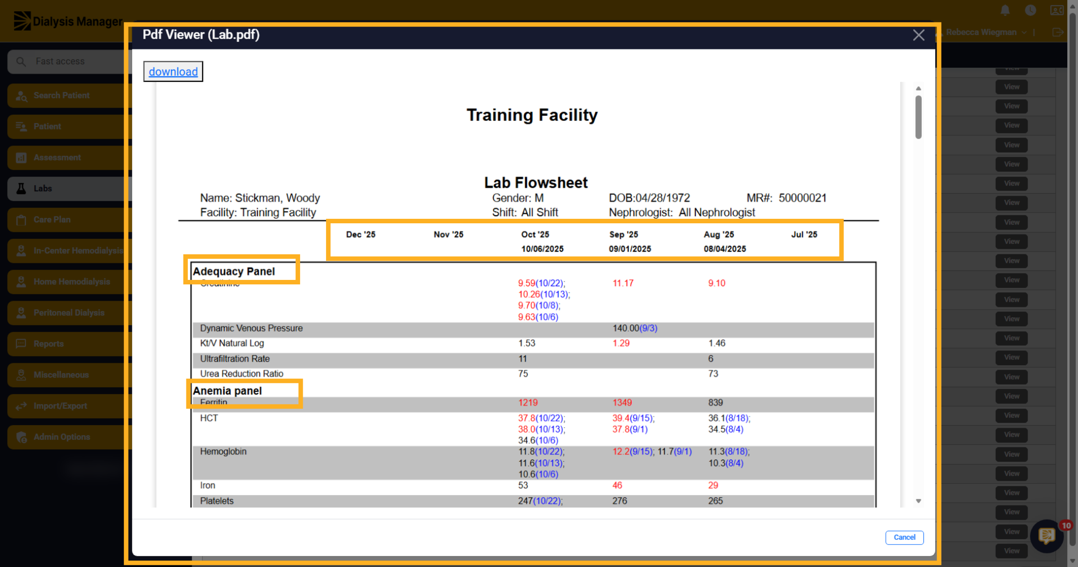Click the Miscellaneous sidebar icon
The height and width of the screenshot is (567, 1078).
[21, 375]
